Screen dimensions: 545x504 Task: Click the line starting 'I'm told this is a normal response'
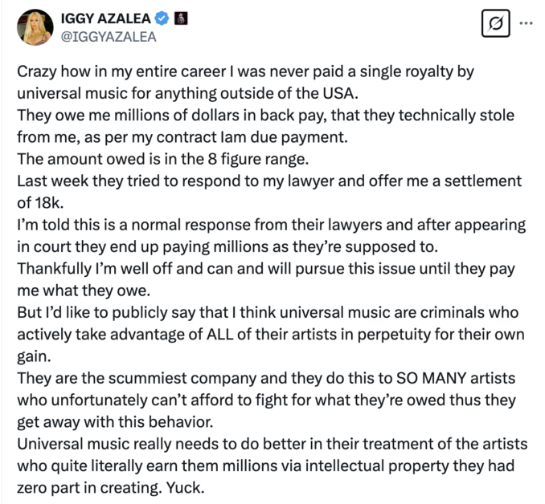pos(271,225)
